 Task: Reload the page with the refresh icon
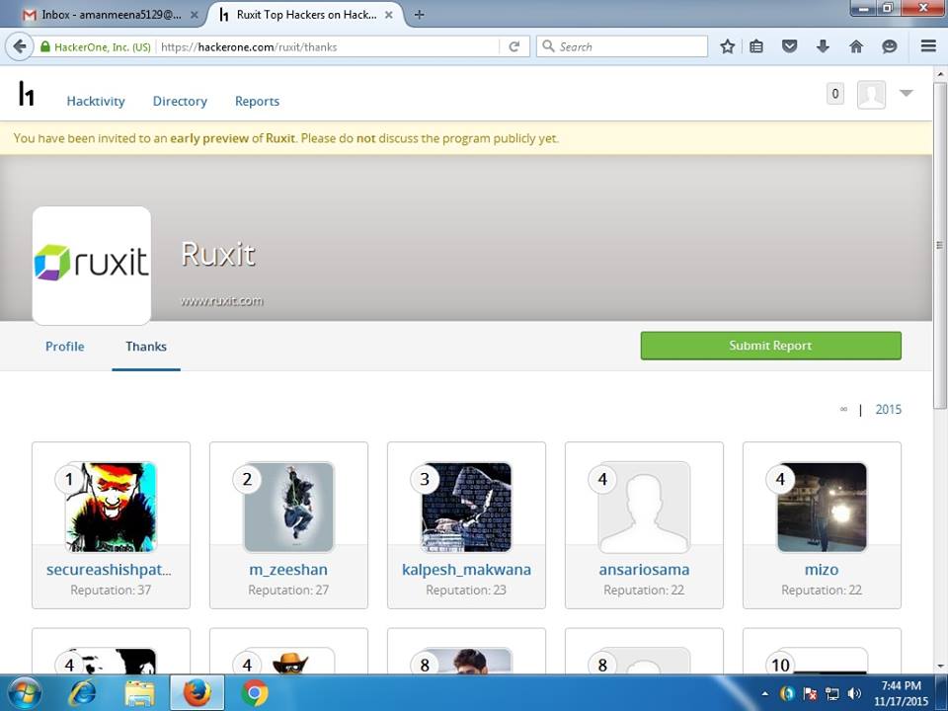tap(514, 46)
